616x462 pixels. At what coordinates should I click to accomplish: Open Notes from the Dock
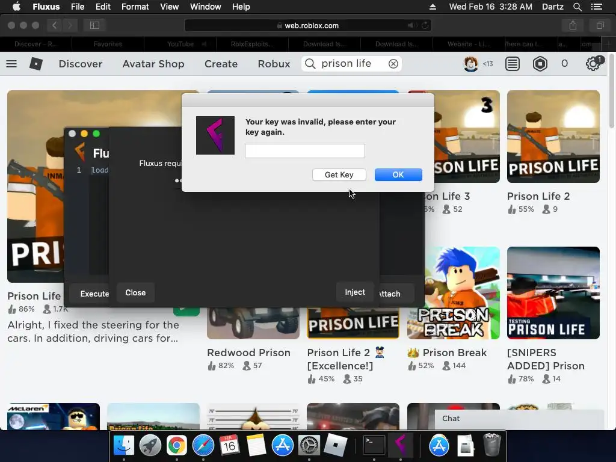tap(256, 445)
